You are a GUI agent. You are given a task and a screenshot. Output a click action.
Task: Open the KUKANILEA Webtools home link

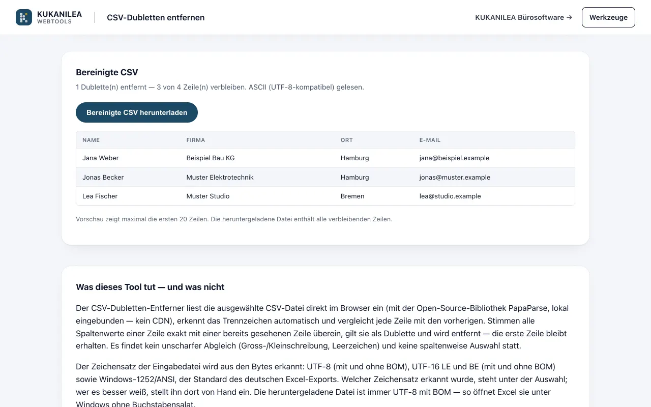click(x=49, y=17)
